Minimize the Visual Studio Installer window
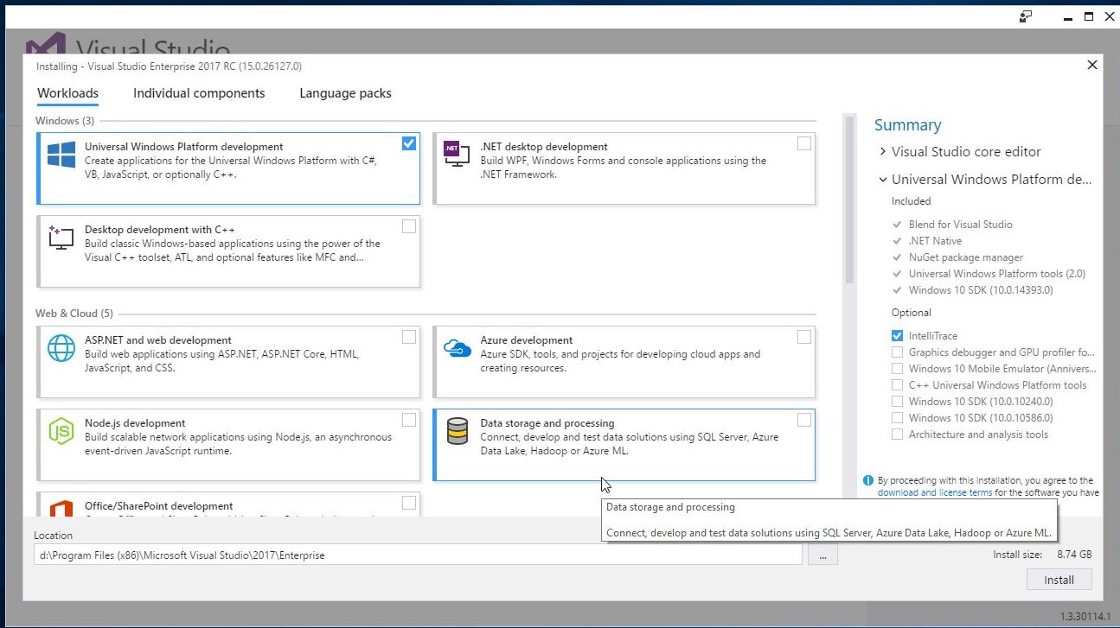The image size is (1120, 628). click(x=1069, y=17)
